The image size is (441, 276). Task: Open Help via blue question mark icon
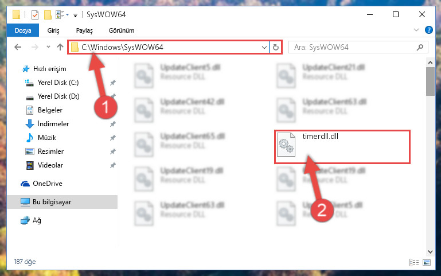(x=428, y=30)
